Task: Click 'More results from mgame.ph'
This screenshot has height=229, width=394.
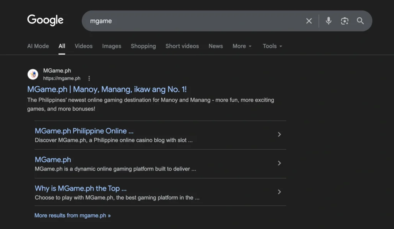Action: click(x=72, y=215)
